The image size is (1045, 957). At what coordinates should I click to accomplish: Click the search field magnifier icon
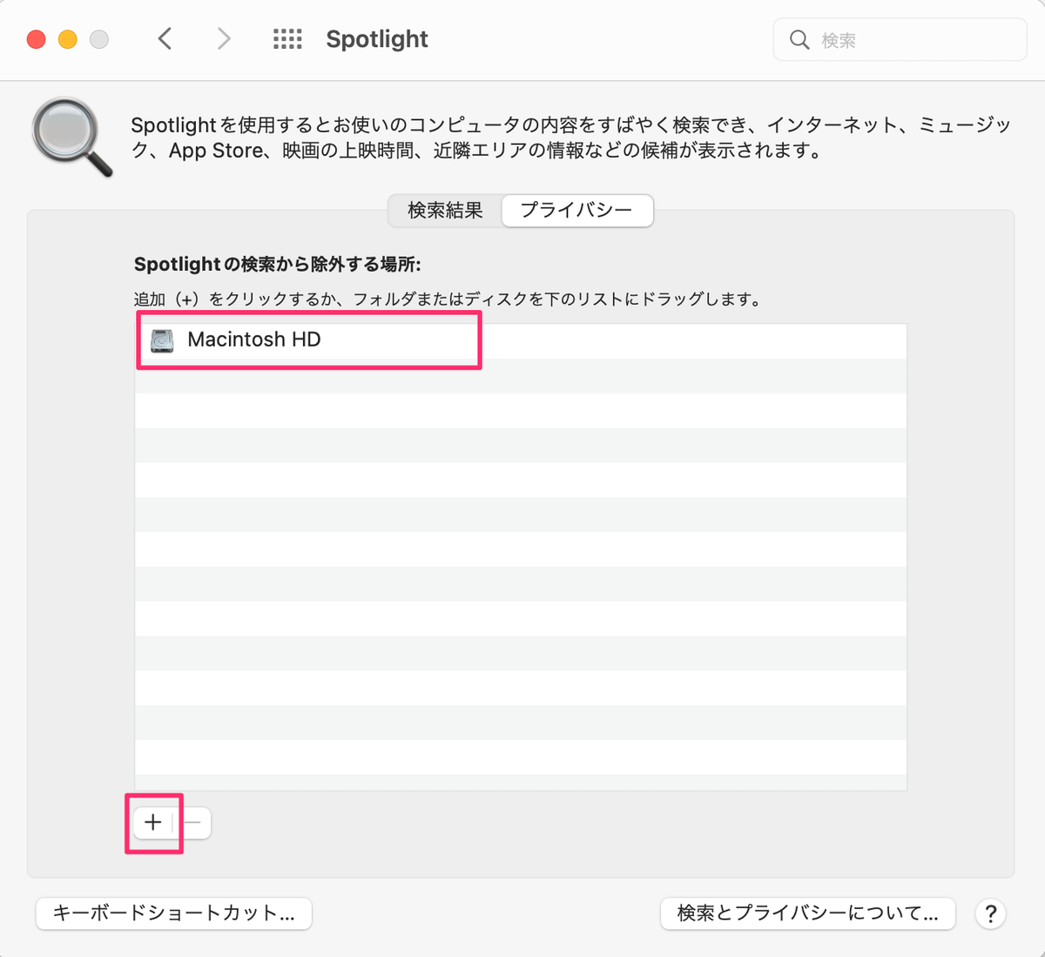[799, 40]
